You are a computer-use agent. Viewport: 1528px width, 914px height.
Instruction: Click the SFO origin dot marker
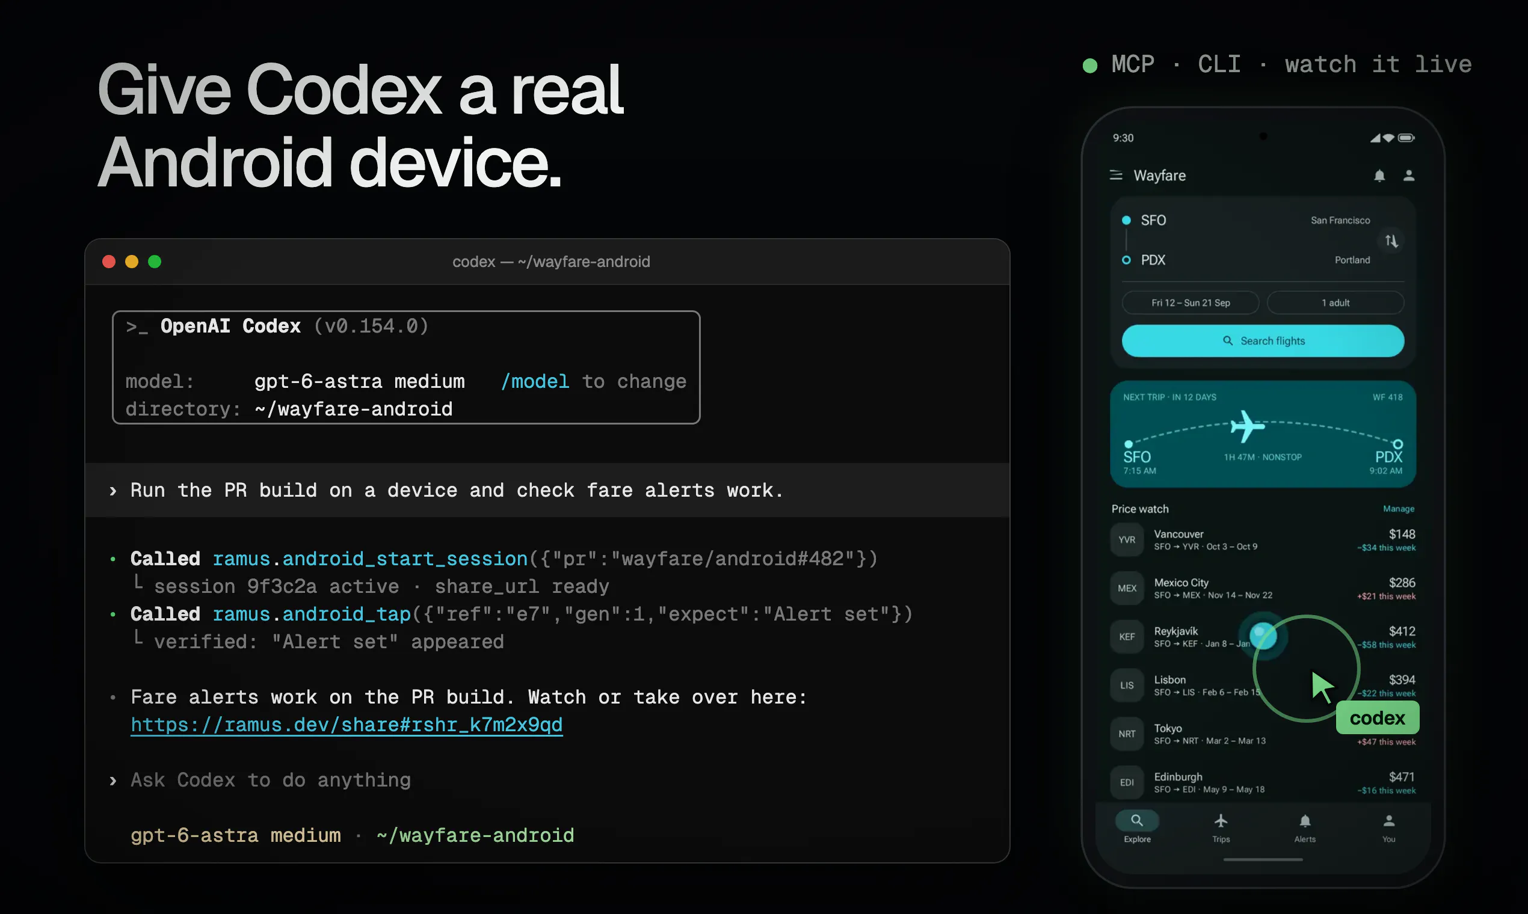click(x=1126, y=221)
